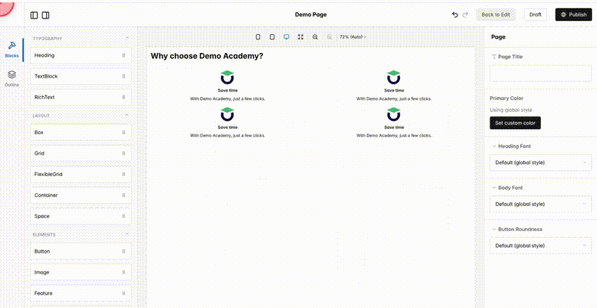The height and width of the screenshot is (308, 597).
Task: Click the Space drag handle icon
Action: point(123,216)
